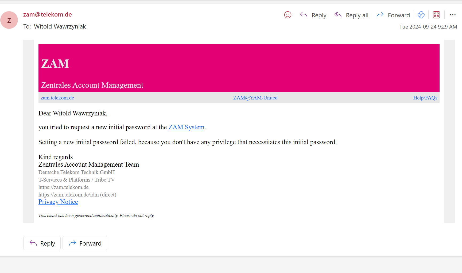Reply using the top toolbar button
Viewport: 462px width, 273px height.
[313, 15]
